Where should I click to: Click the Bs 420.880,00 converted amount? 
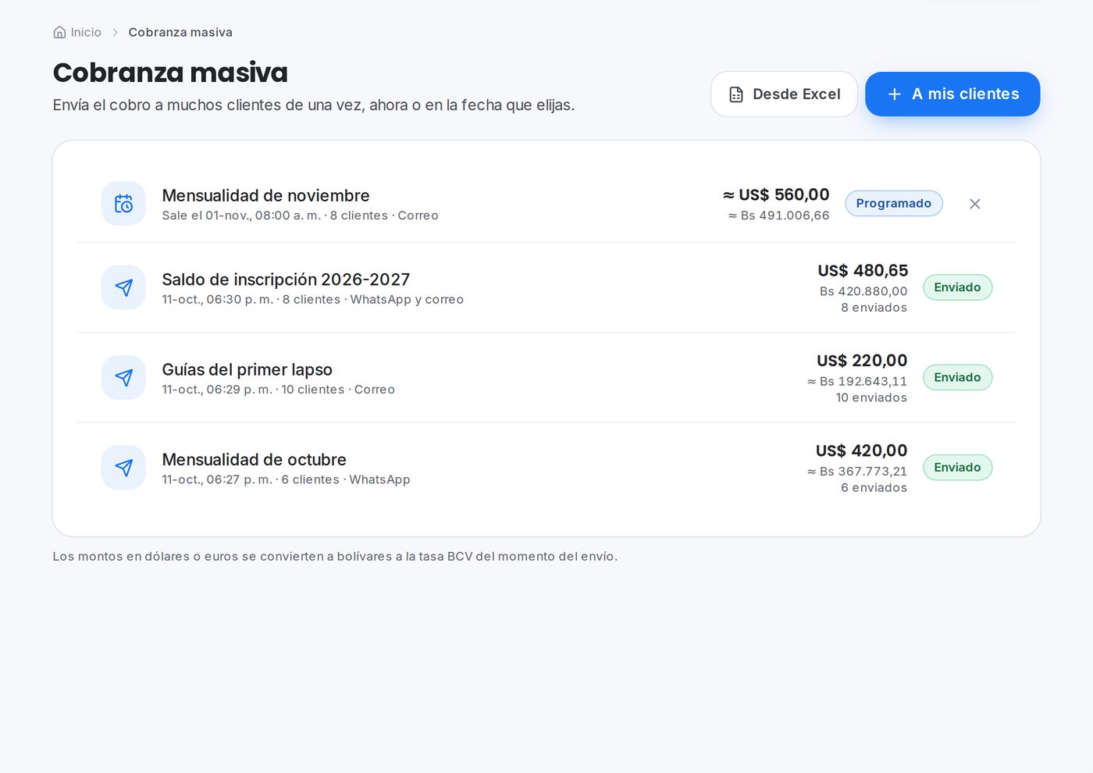(x=863, y=291)
